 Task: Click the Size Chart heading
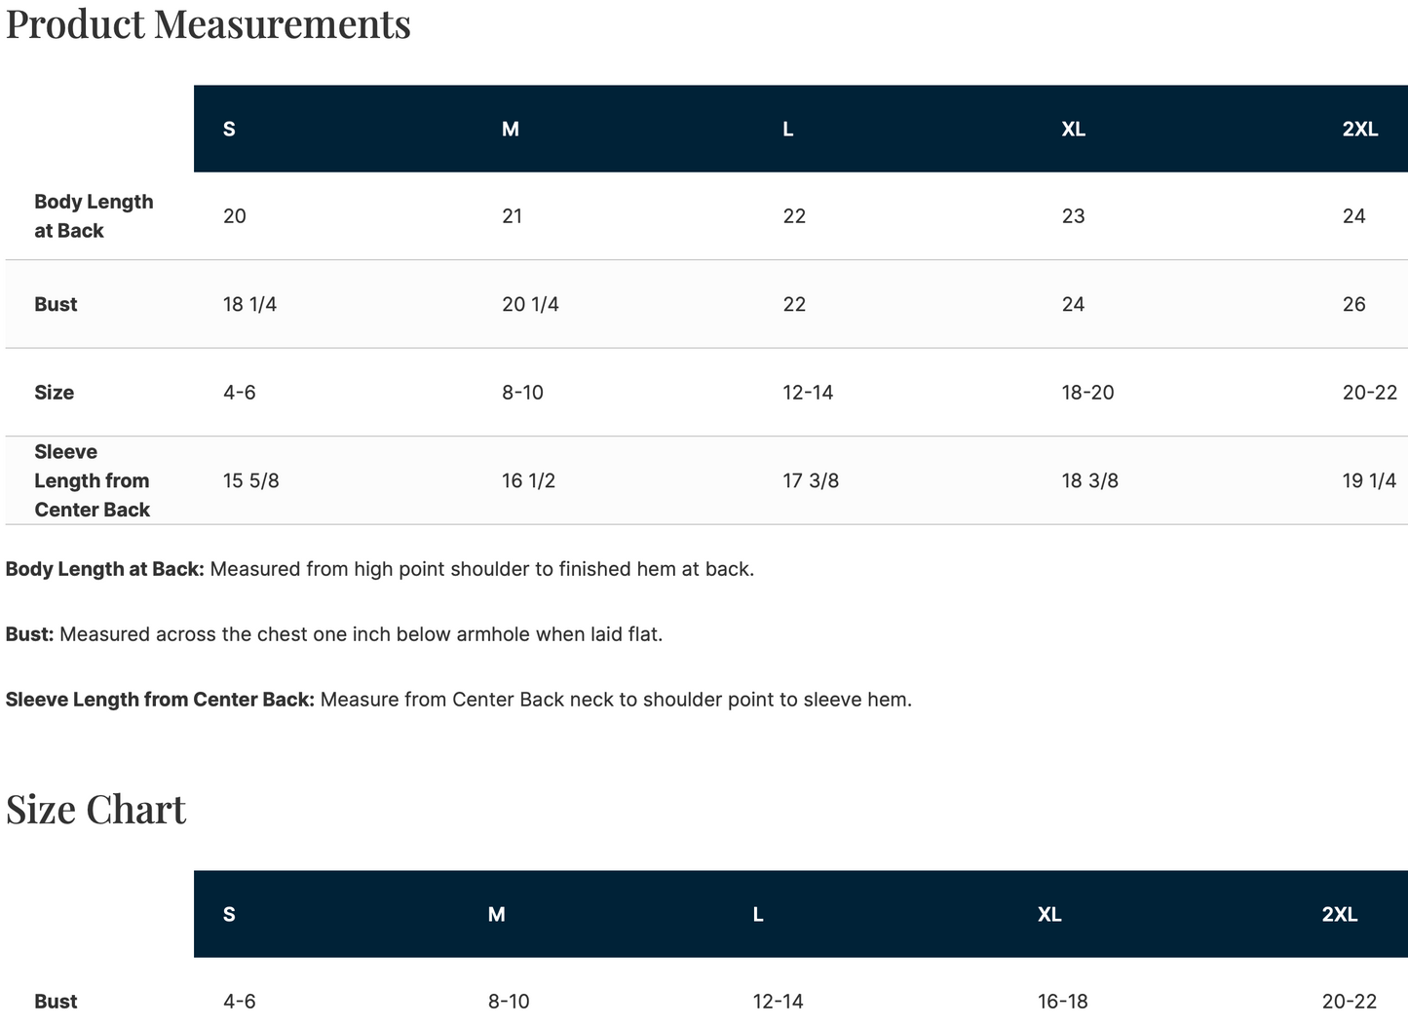[x=95, y=810]
